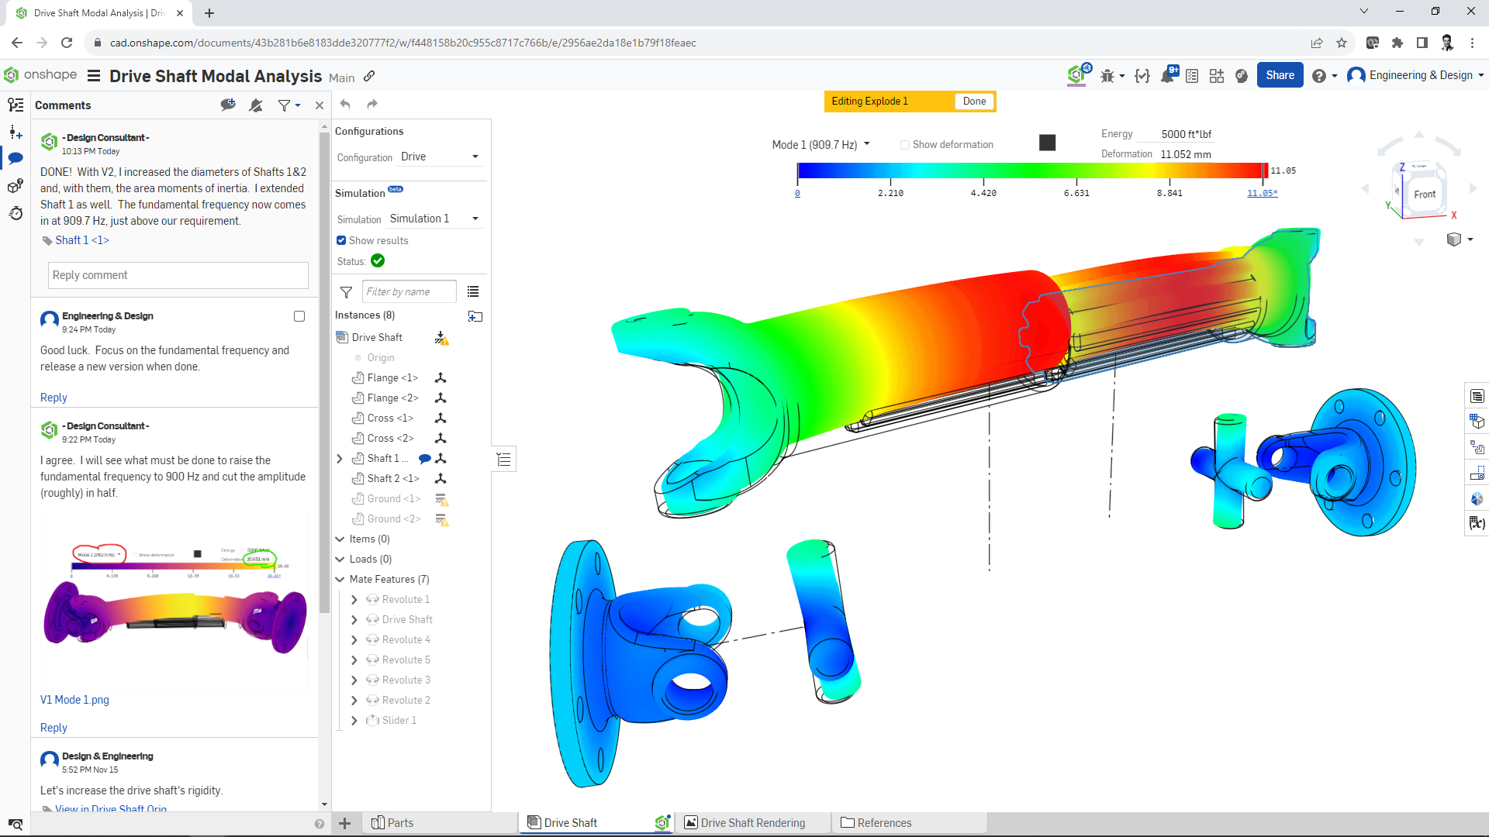Toggle Show results checkbox in simulation panel

(x=341, y=239)
